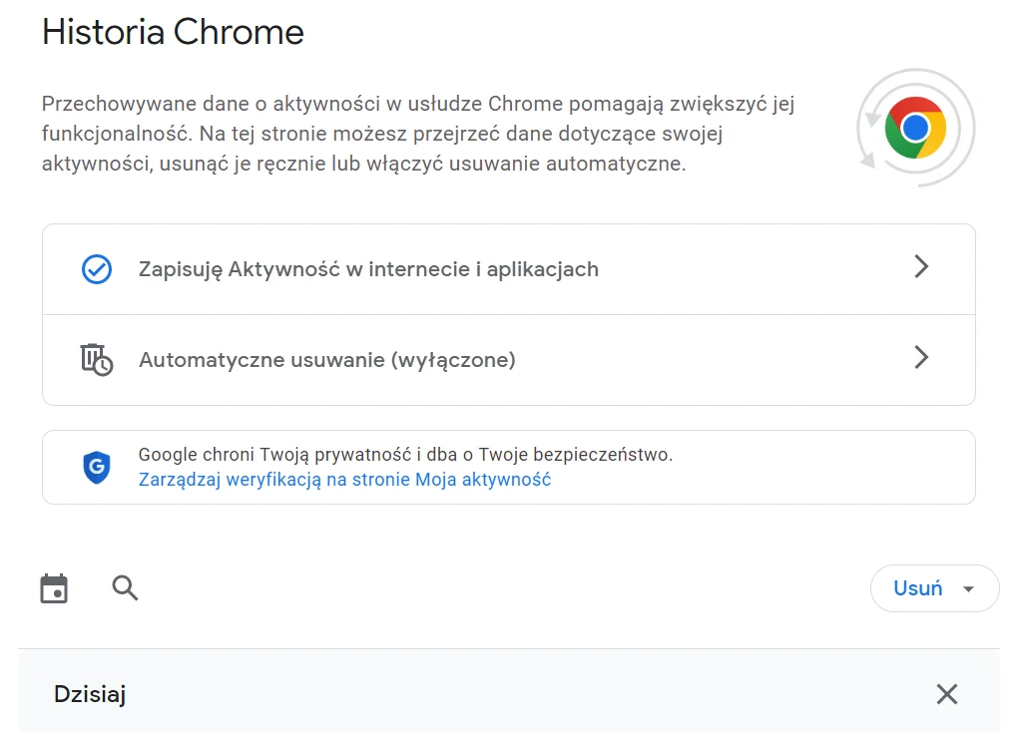Dismiss the Dzisiaj section with the X
Screen dimensions: 1018x732
[946, 694]
